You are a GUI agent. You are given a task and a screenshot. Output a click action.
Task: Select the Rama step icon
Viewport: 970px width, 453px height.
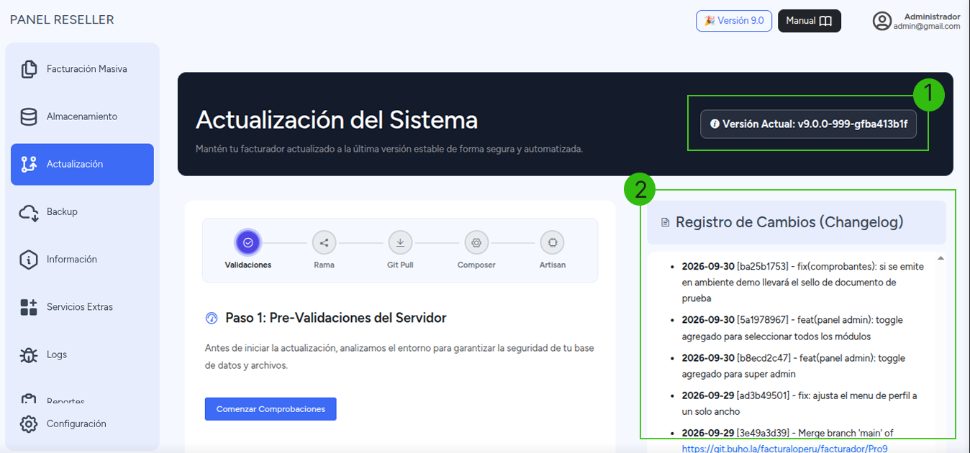tap(324, 243)
